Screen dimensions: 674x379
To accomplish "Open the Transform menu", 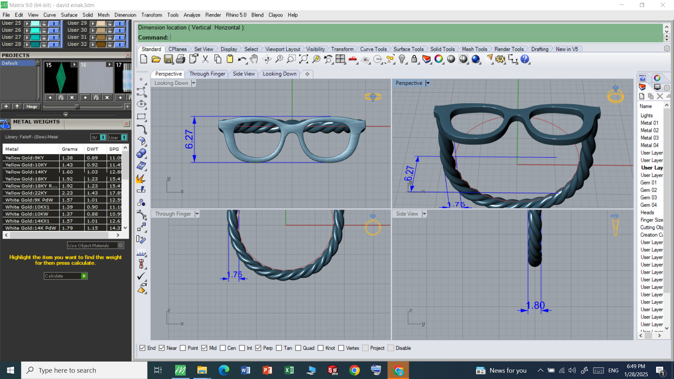I will point(152,15).
